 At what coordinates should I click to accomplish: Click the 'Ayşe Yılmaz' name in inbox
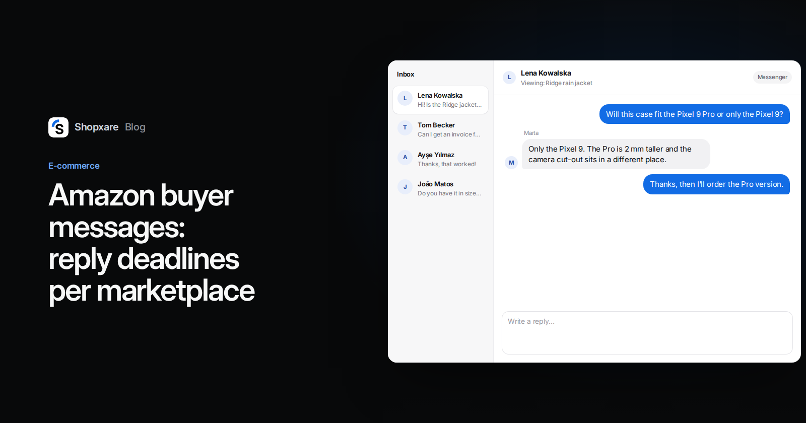[x=436, y=155]
